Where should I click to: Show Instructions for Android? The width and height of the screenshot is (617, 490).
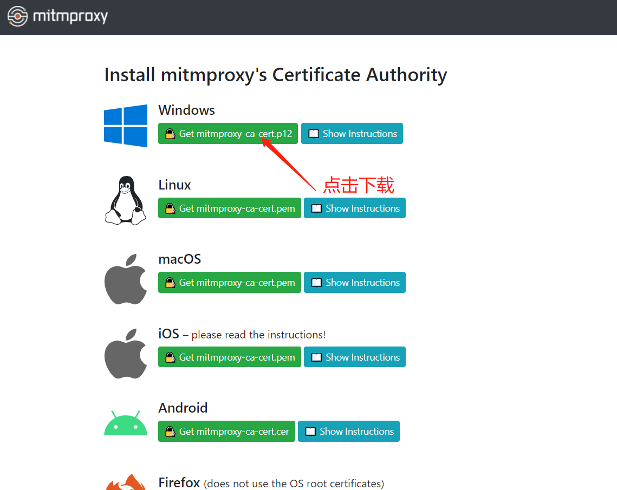tap(349, 432)
